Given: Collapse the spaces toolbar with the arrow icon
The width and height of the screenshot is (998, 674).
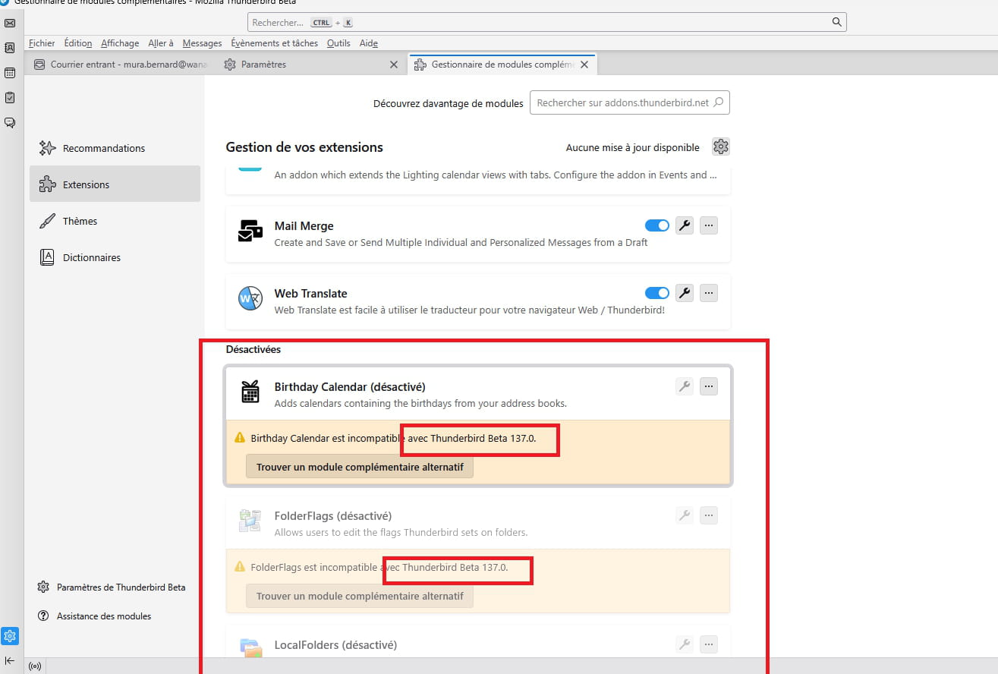Looking at the screenshot, I should point(10,660).
